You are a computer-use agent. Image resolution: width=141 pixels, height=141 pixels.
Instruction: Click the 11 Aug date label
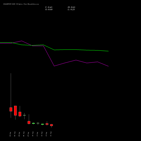pyautogui.click(x=37, y=134)
